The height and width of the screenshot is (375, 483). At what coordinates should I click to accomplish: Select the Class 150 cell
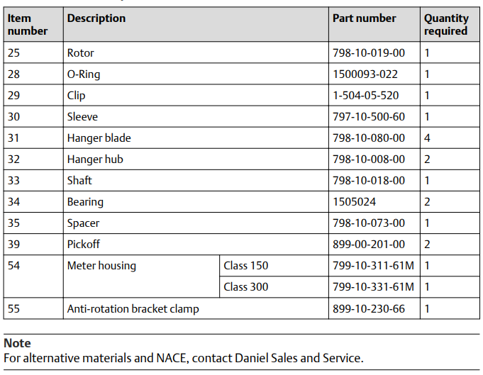(x=246, y=267)
